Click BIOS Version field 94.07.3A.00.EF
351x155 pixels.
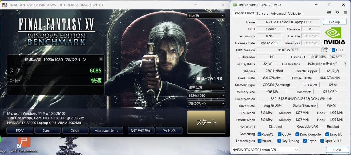(x=288, y=50)
